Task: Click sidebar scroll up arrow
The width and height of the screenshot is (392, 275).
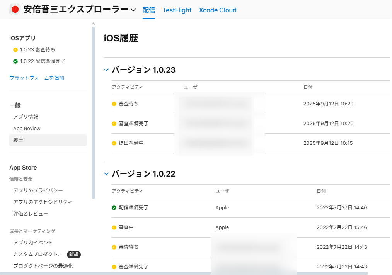Action: click(93, 24)
